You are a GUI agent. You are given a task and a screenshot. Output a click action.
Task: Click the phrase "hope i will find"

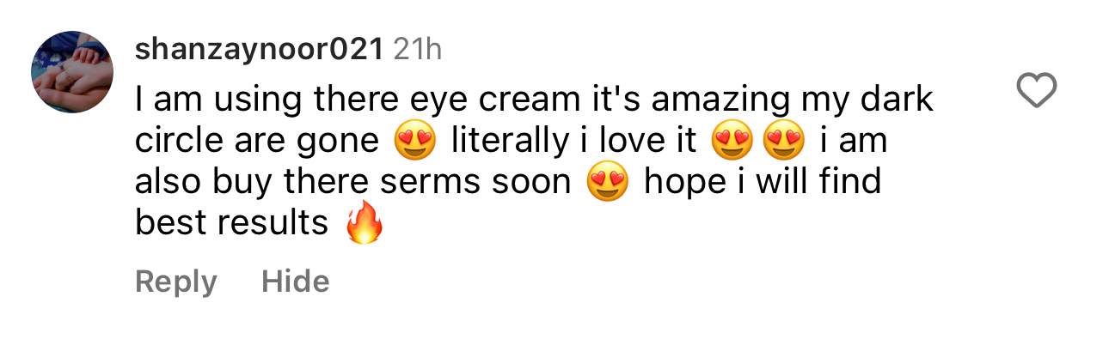coord(763,182)
